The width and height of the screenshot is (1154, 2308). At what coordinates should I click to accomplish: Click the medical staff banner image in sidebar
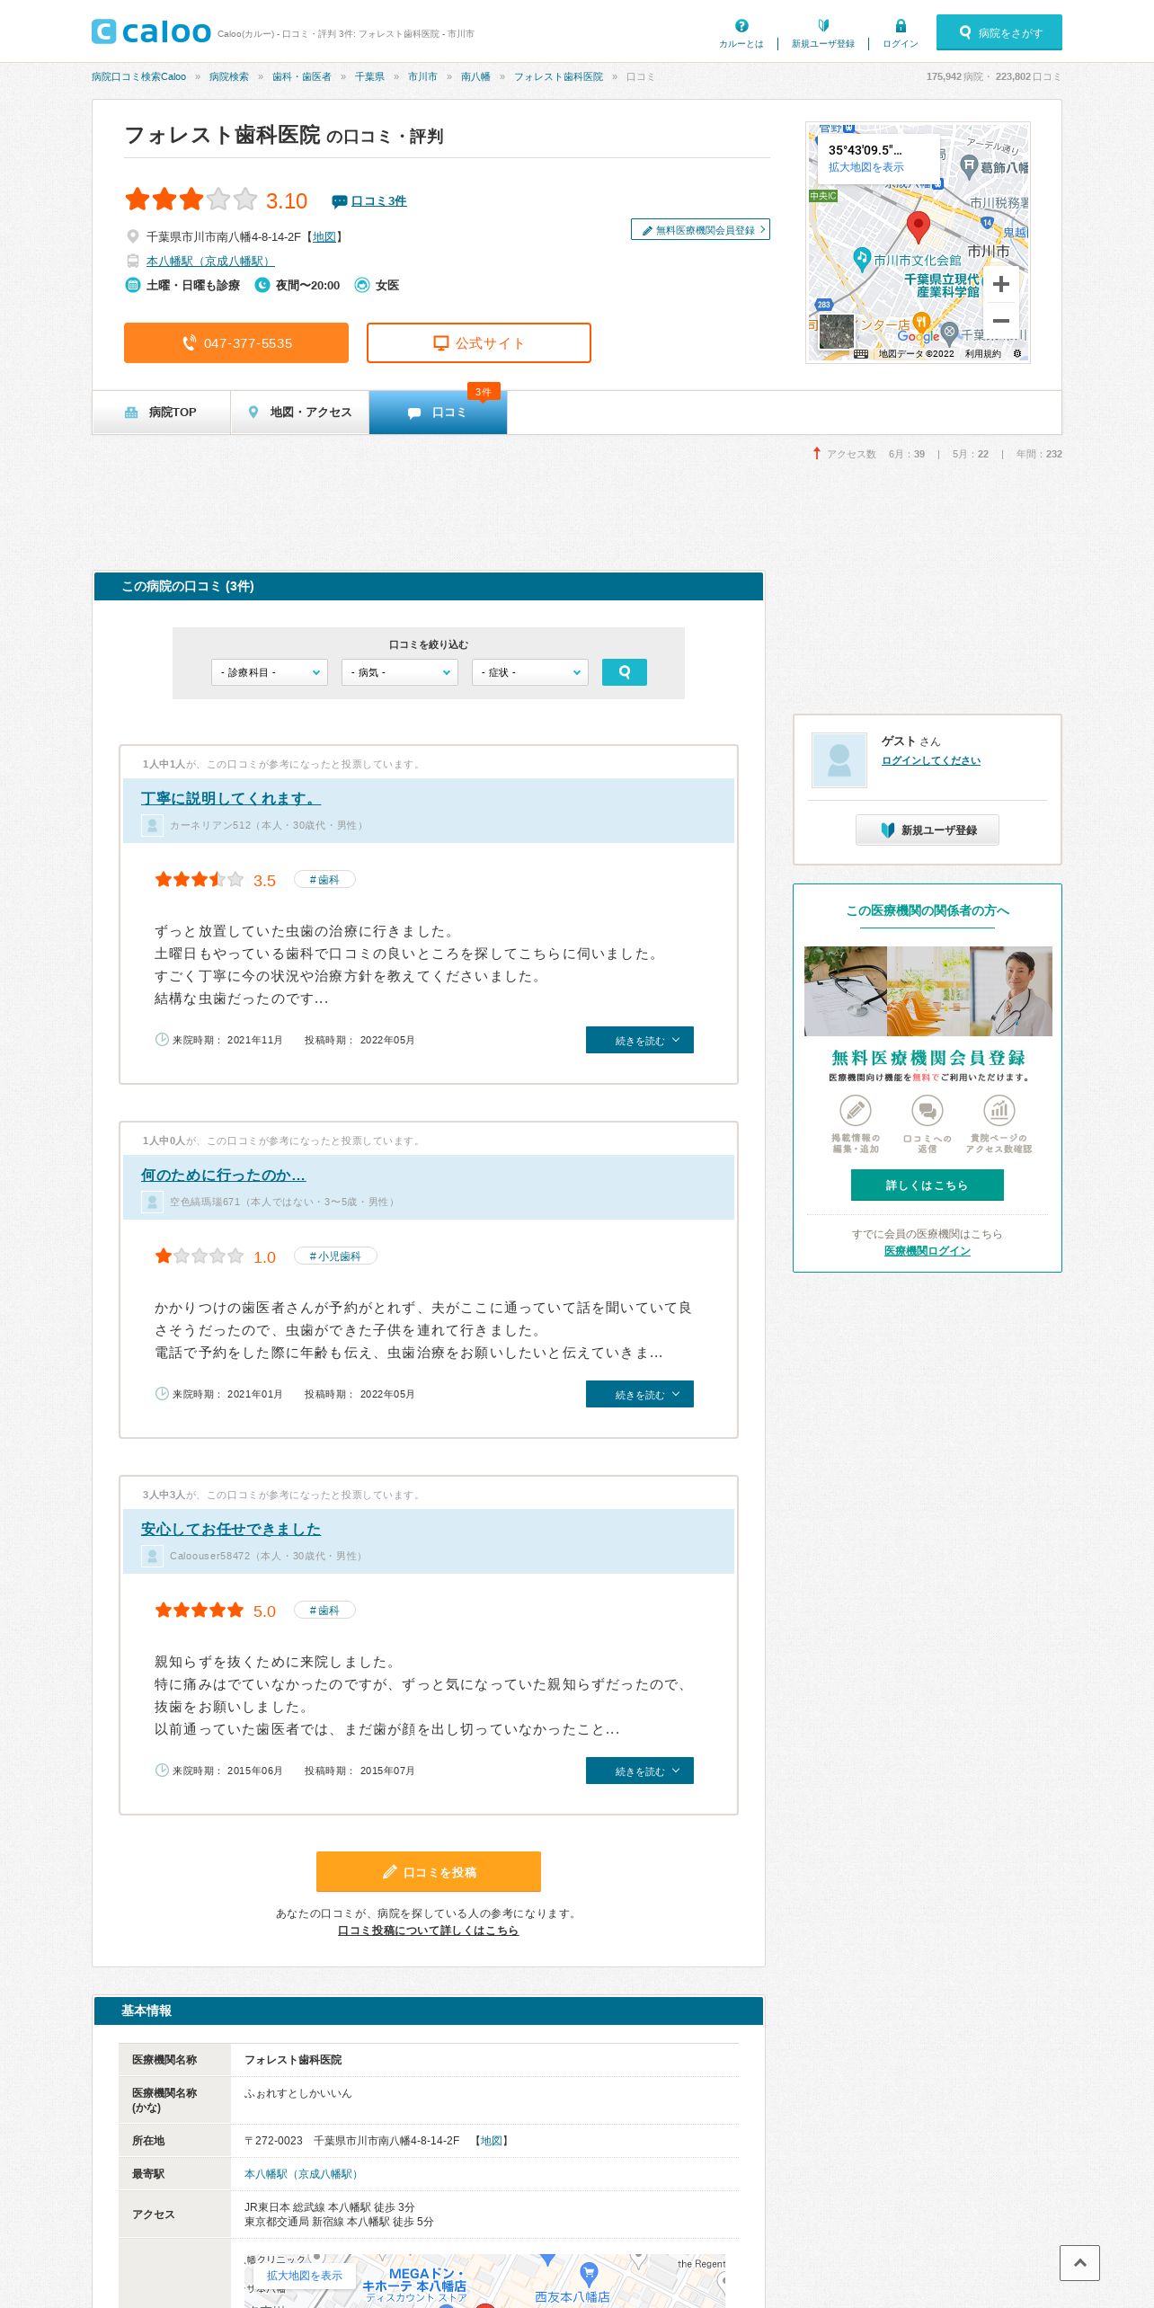point(928,991)
